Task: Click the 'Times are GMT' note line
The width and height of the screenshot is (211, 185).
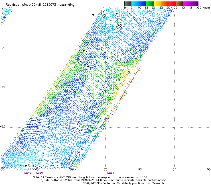Action: (x=90, y=177)
